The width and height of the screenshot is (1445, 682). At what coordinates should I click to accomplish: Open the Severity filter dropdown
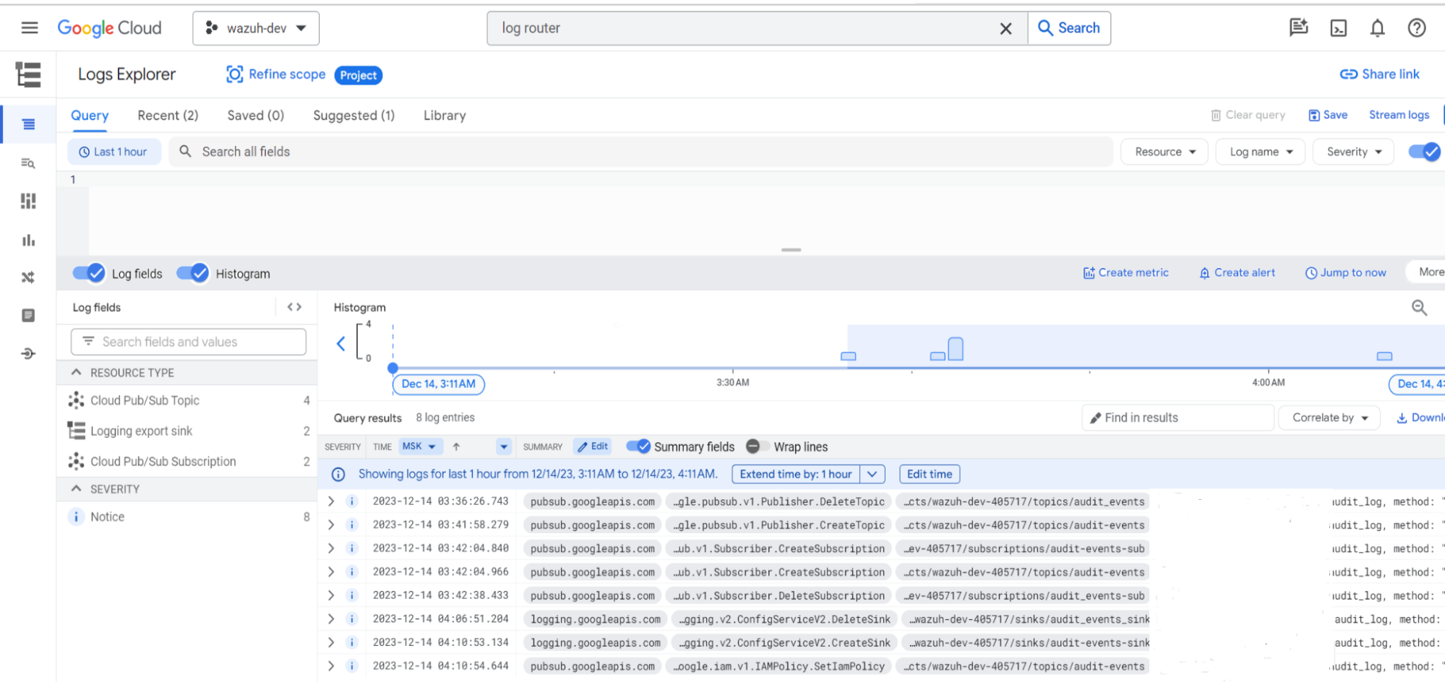(x=1352, y=151)
